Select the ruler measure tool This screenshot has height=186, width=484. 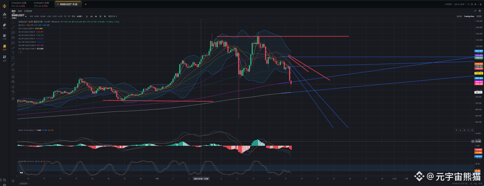(13, 65)
